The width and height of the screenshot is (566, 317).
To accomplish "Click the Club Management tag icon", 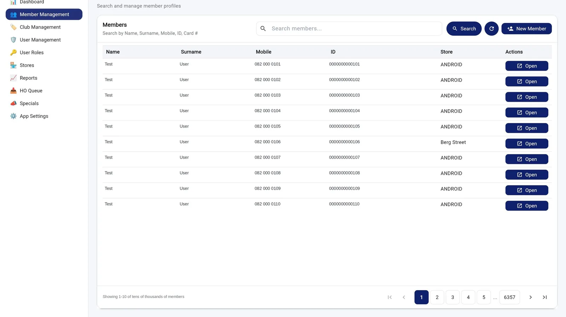I will coord(13,27).
